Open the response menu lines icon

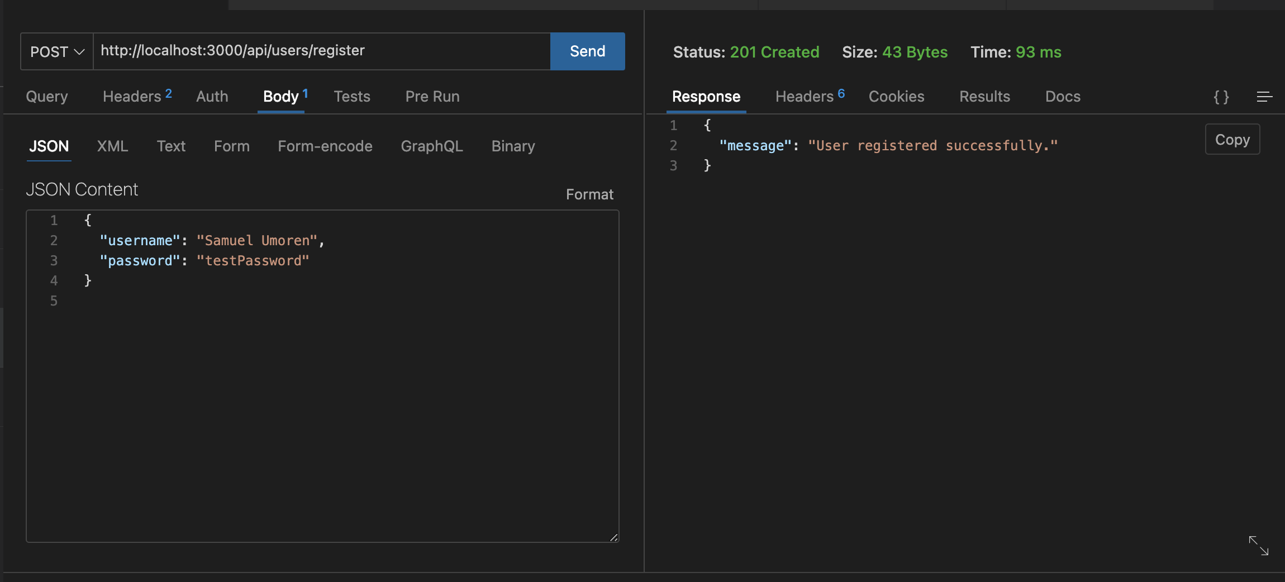point(1265,97)
